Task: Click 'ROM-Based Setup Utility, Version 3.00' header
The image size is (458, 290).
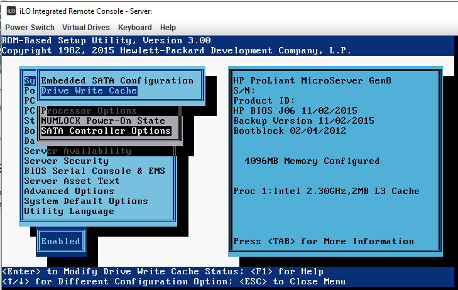Action: (106, 40)
